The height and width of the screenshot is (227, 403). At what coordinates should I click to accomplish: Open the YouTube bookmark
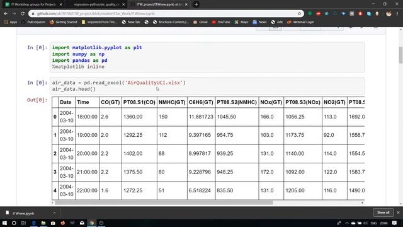click(x=221, y=22)
